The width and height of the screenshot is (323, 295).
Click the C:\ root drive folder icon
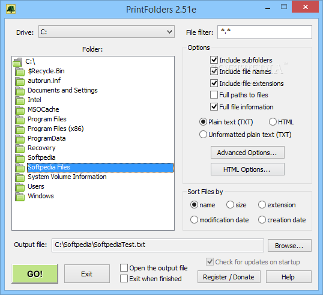[x=17, y=62]
